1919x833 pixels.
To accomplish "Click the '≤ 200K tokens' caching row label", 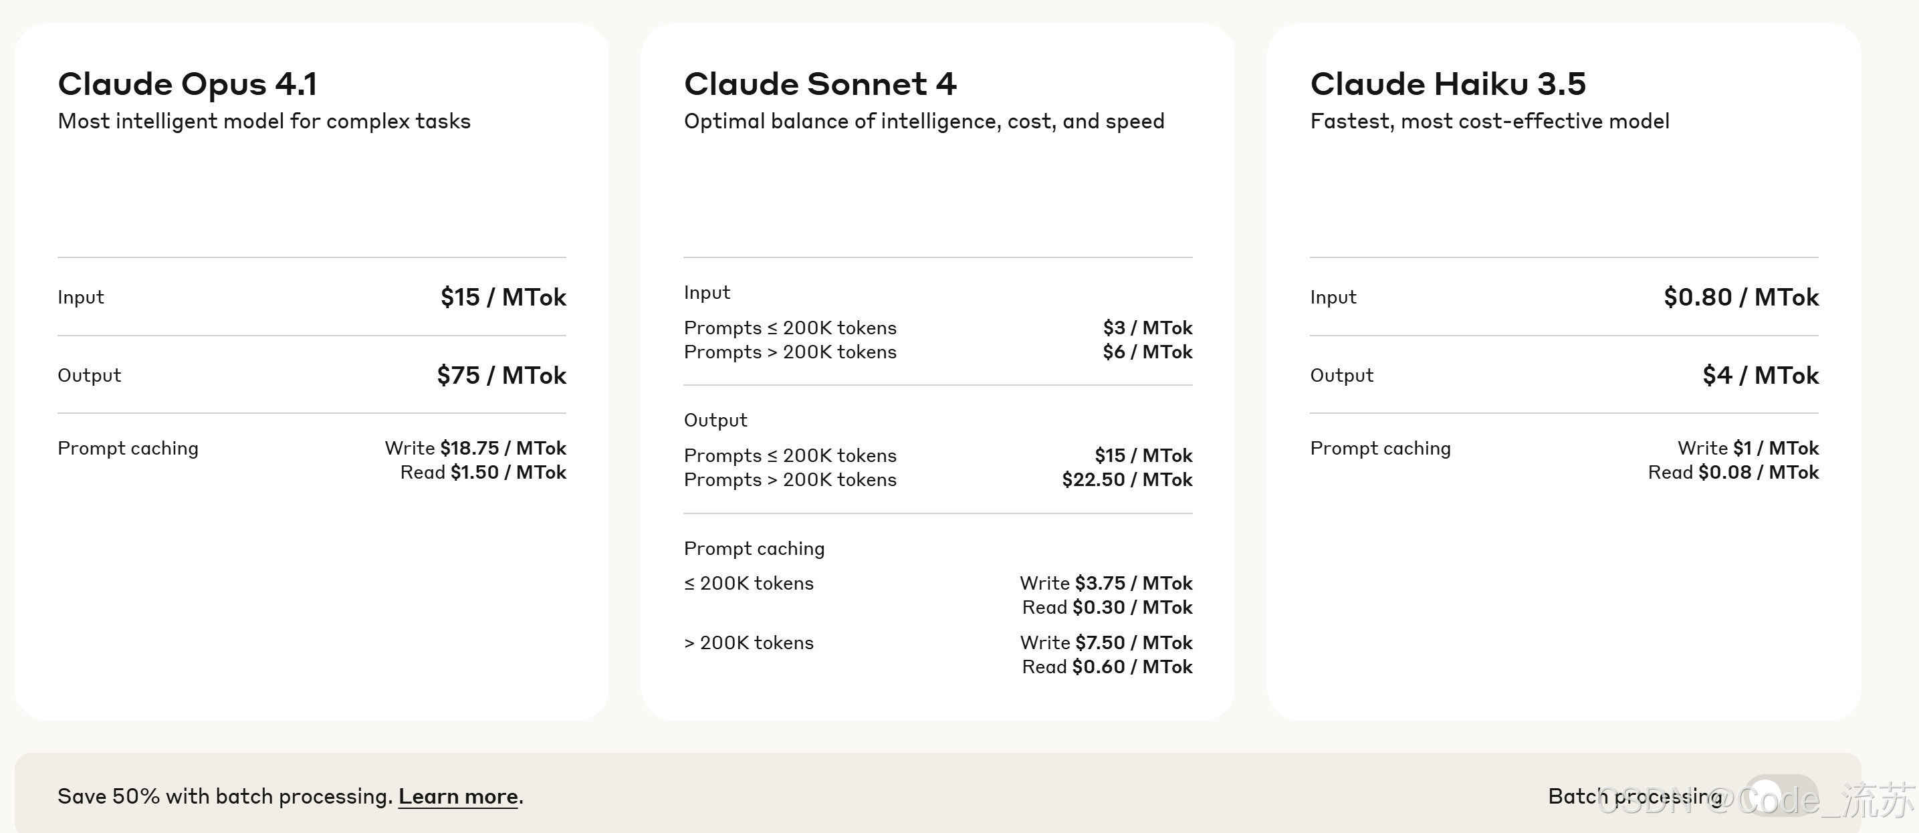I will pyautogui.click(x=749, y=583).
